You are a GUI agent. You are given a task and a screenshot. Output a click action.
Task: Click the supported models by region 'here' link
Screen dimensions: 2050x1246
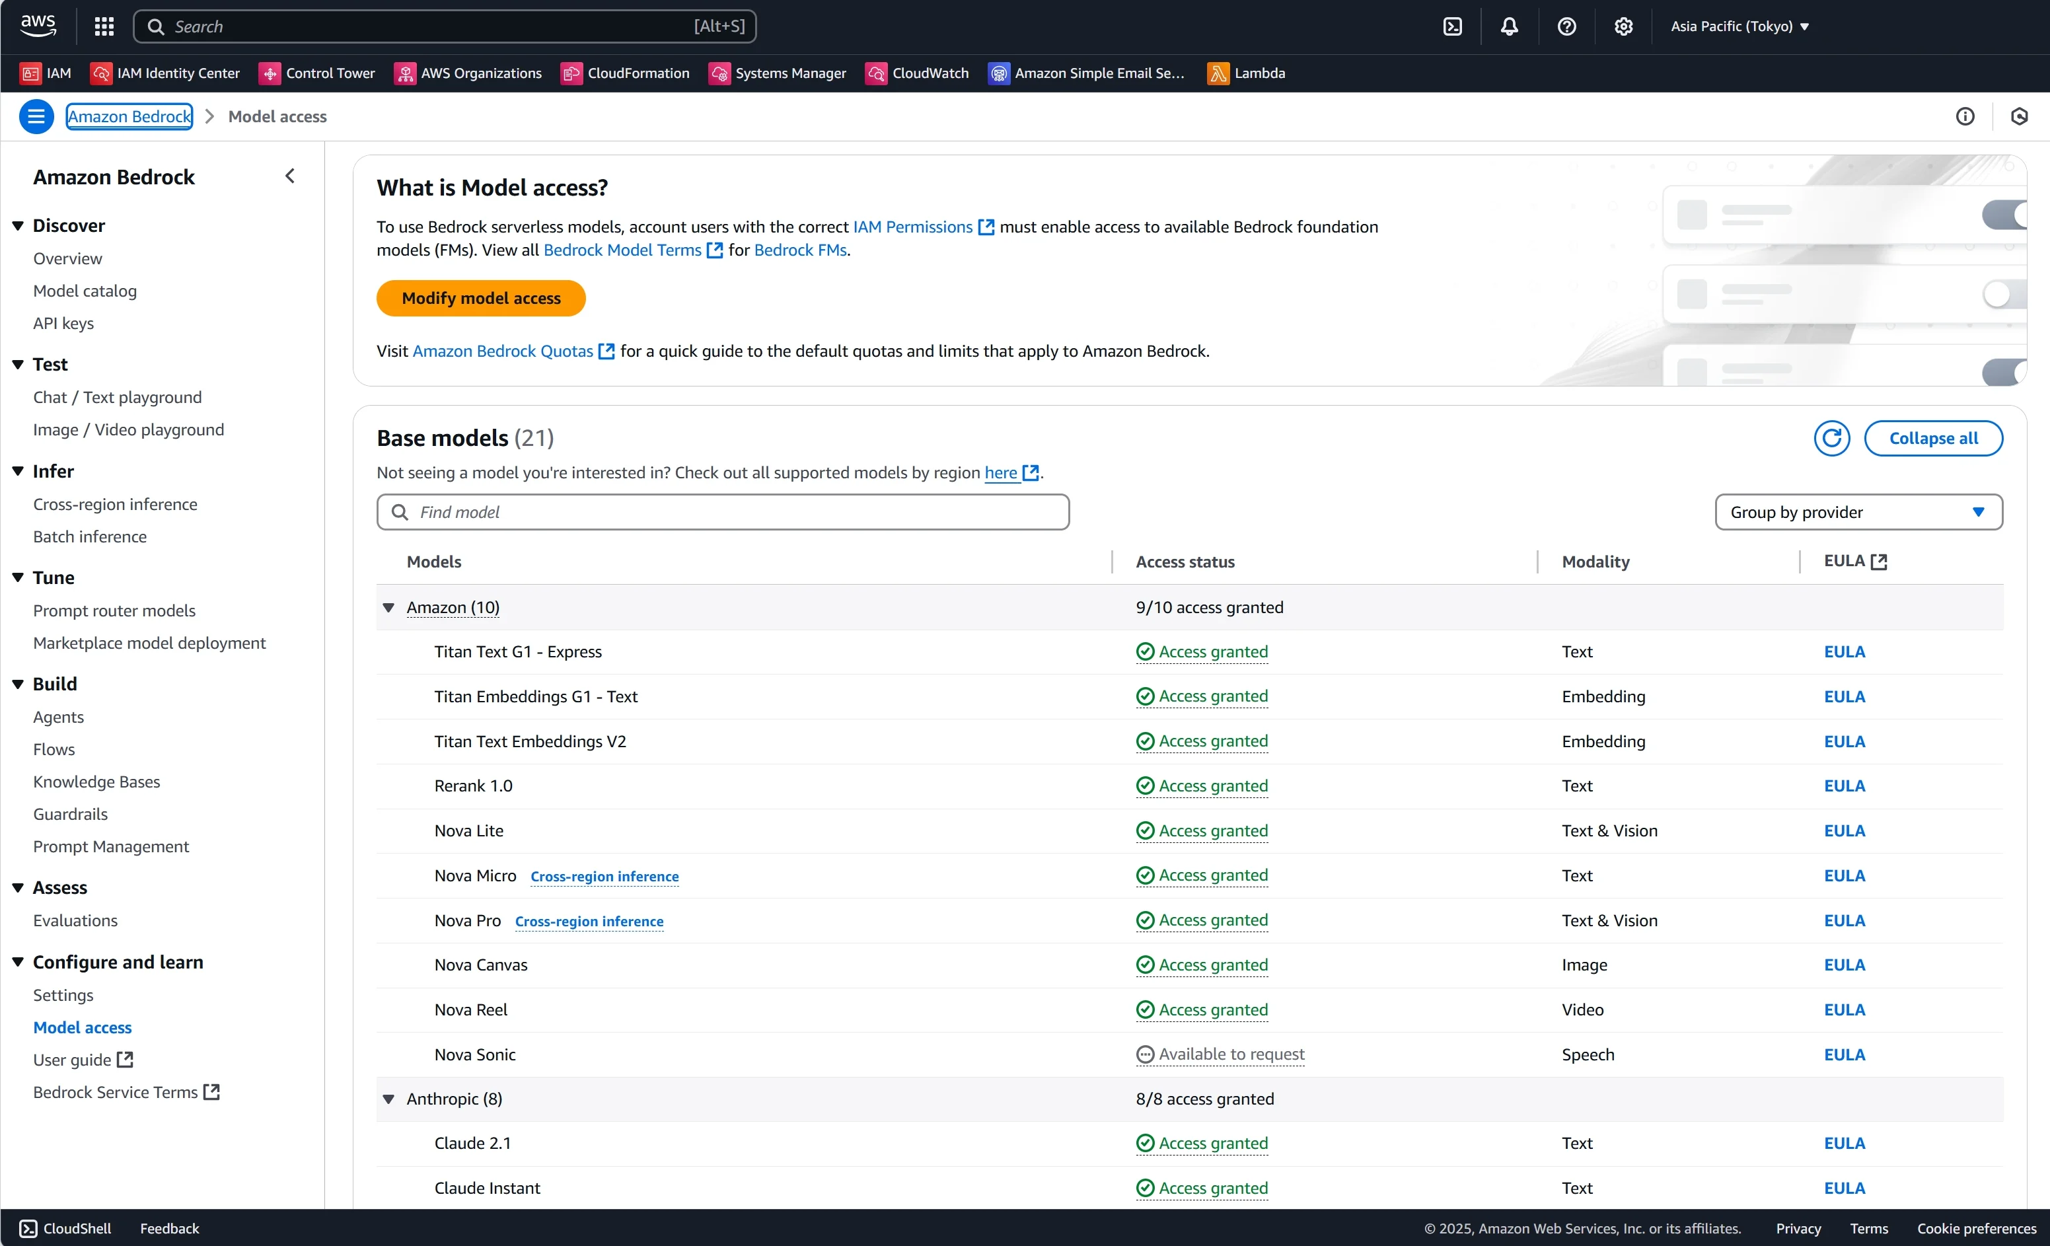[1011, 472]
